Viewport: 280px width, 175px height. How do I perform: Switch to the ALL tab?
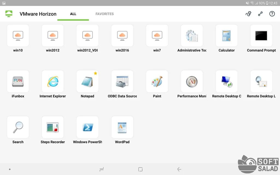pyautogui.click(x=73, y=14)
